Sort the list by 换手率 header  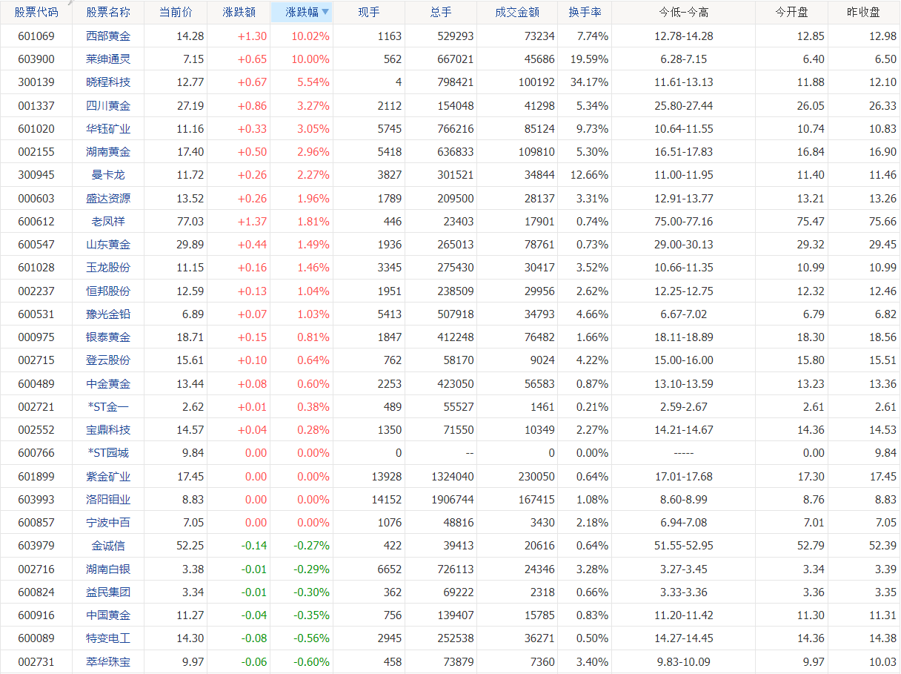(585, 13)
